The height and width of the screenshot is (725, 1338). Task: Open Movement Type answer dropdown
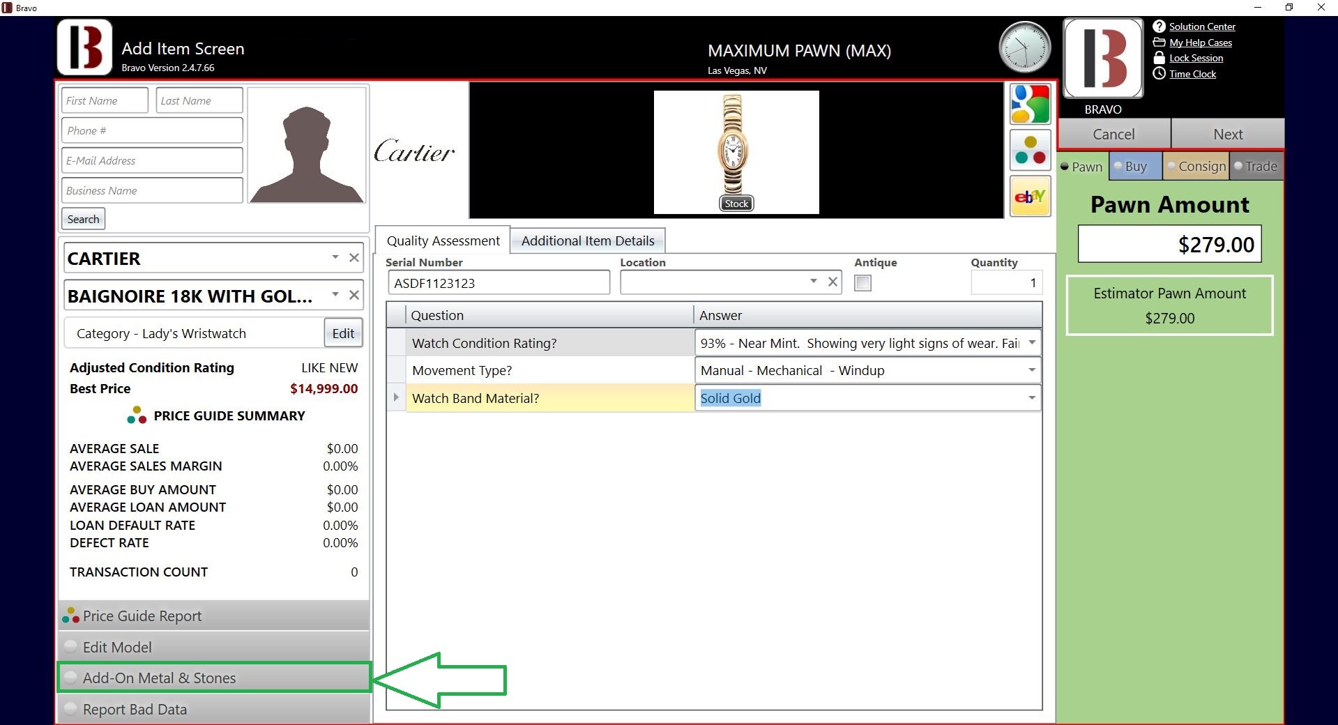pos(1032,369)
